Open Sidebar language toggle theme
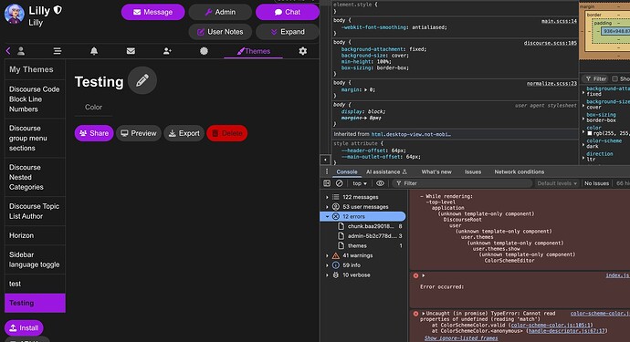This screenshot has height=342, width=630. pyautogui.click(x=35, y=259)
